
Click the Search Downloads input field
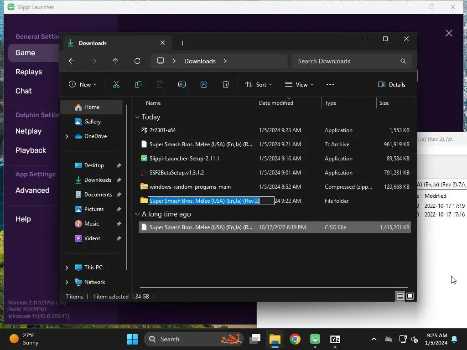click(352, 61)
